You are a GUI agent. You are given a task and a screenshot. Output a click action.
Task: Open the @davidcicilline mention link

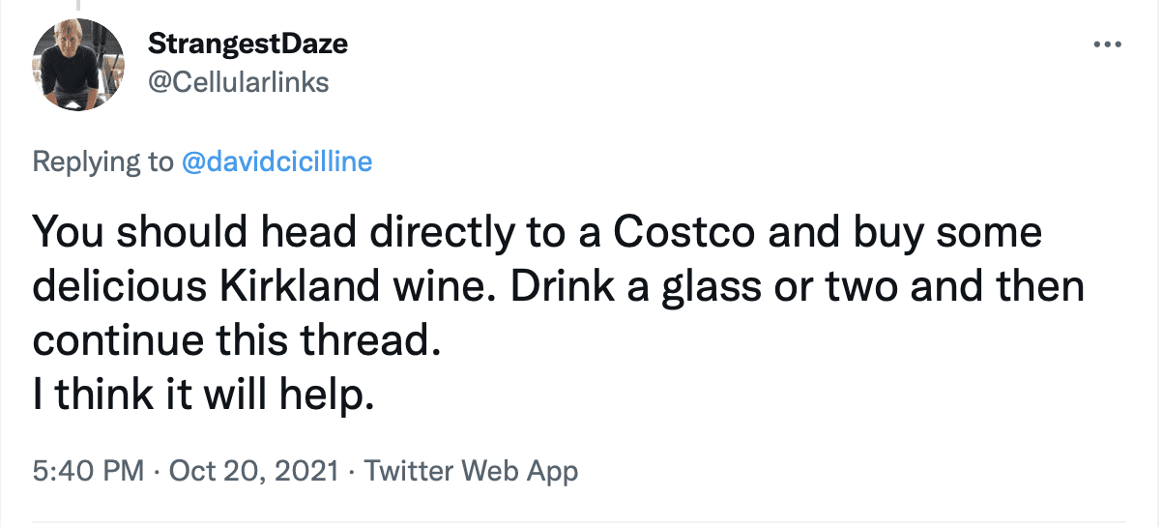click(x=276, y=161)
